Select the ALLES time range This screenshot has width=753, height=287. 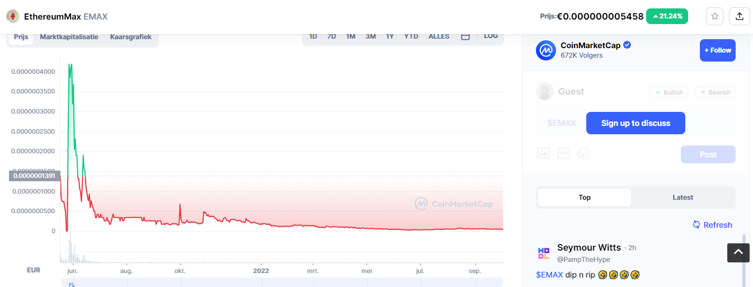tap(439, 36)
